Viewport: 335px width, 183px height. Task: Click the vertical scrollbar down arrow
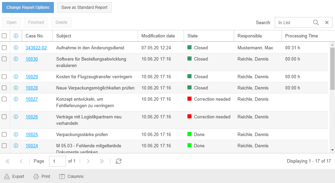tap(332, 150)
